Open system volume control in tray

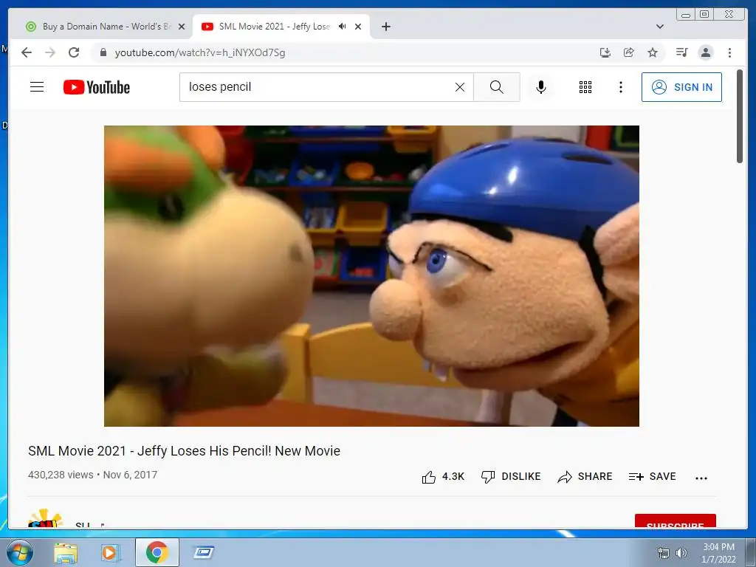(x=681, y=552)
